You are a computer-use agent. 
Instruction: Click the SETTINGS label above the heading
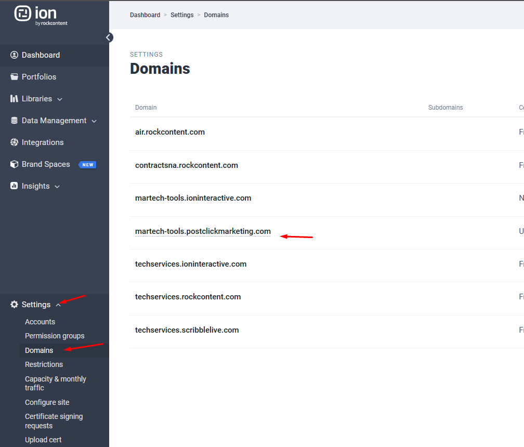[x=147, y=55]
